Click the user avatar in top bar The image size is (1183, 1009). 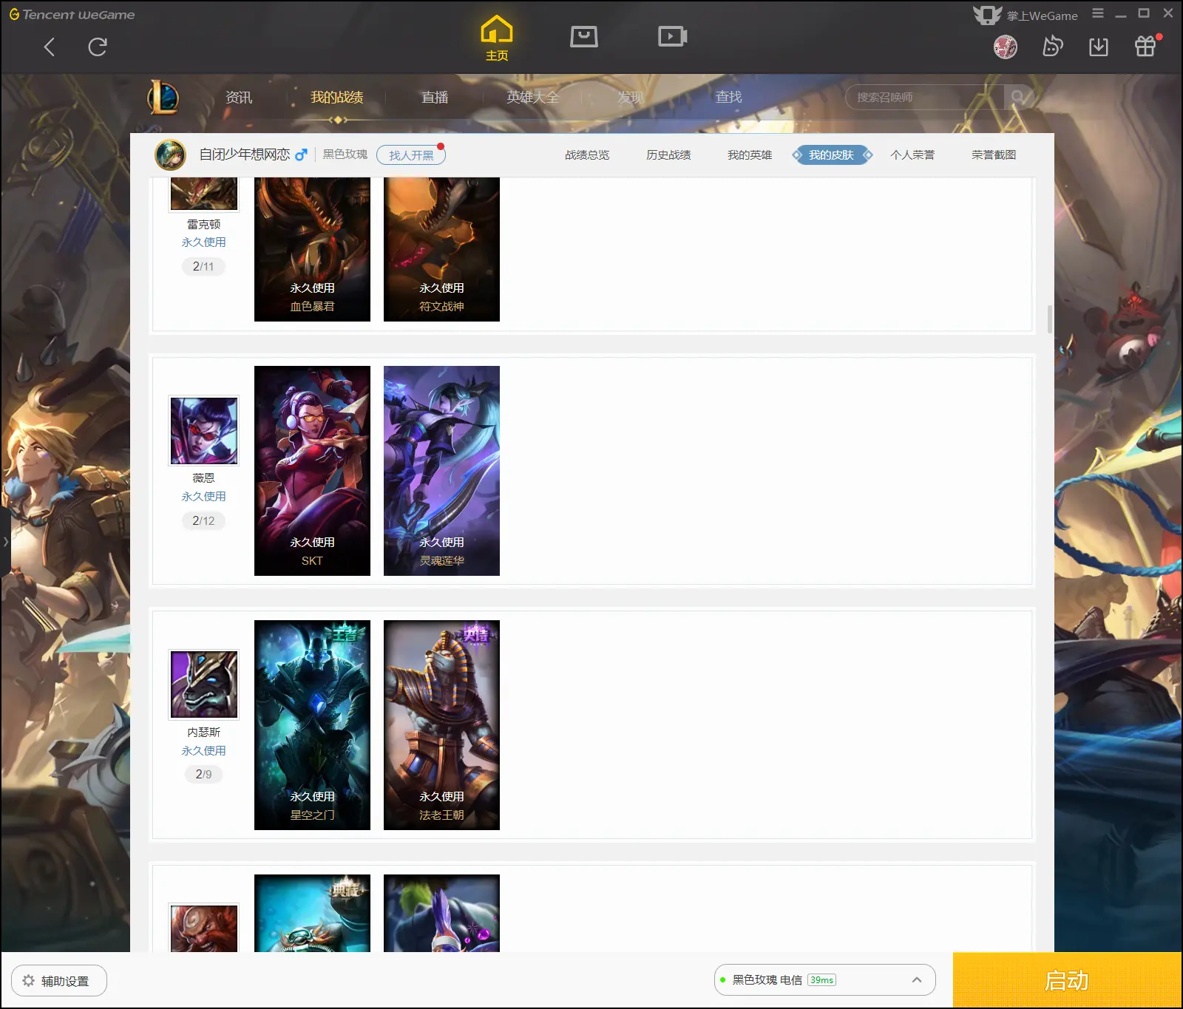tap(1006, 47)
